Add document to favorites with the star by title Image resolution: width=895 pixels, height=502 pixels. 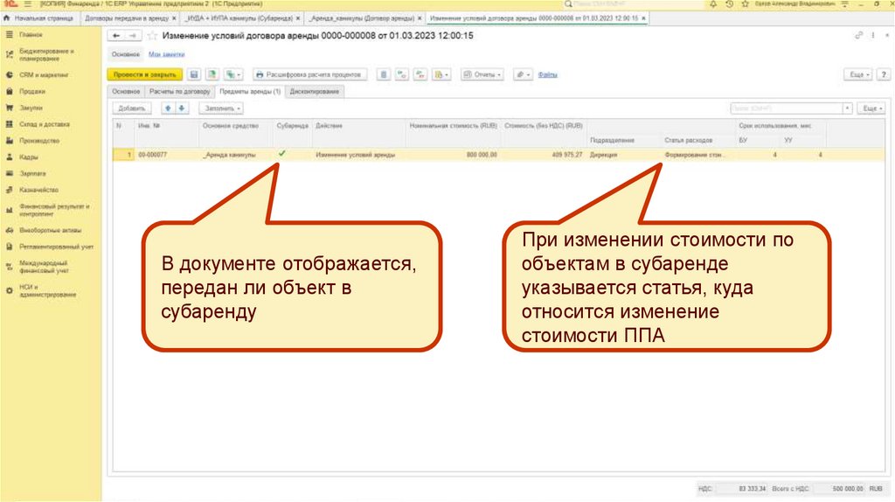tap(152, 36)
